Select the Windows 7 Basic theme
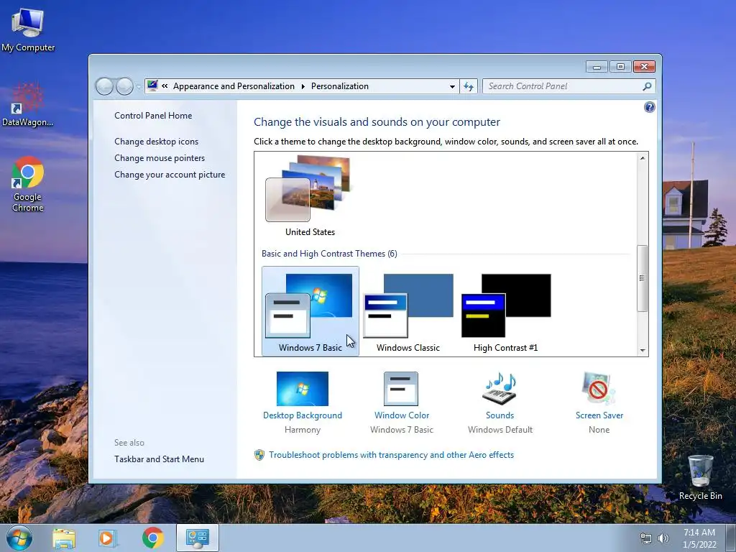736x552 pixels. click(x=310, y=310)
